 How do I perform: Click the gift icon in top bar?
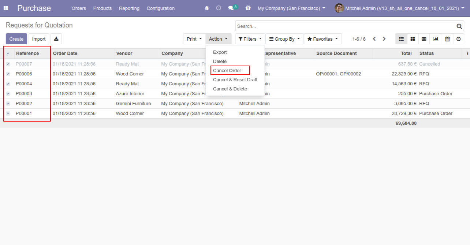point(248,8)
